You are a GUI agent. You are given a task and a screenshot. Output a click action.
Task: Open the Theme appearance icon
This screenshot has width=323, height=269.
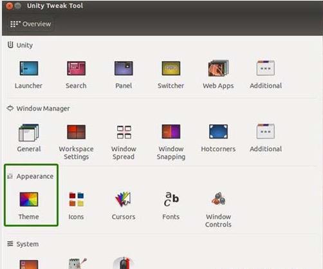tap(29, 199)
